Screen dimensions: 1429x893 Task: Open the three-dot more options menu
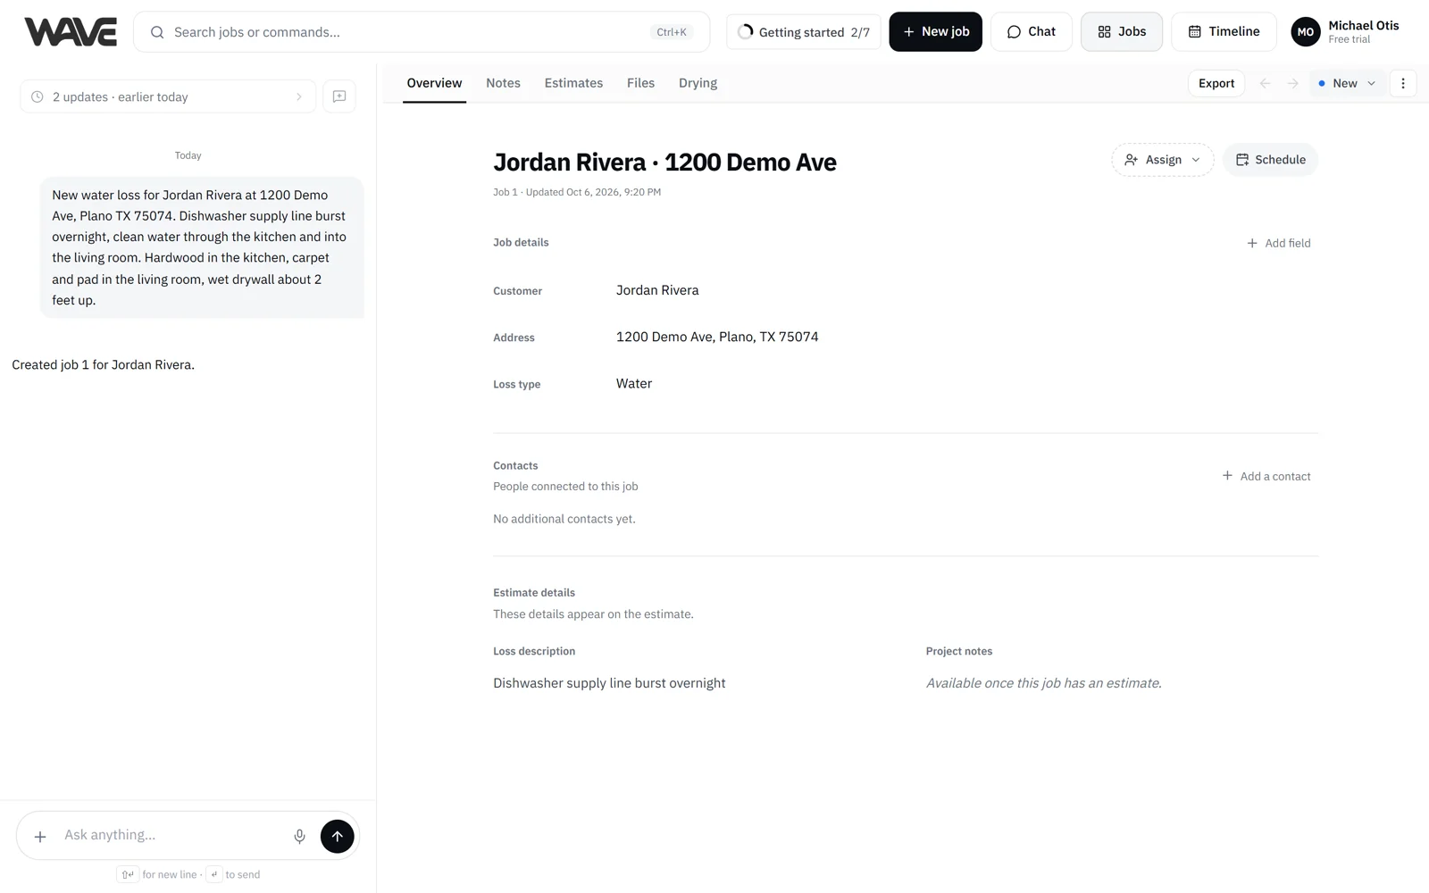click(x=1403, y=83)
